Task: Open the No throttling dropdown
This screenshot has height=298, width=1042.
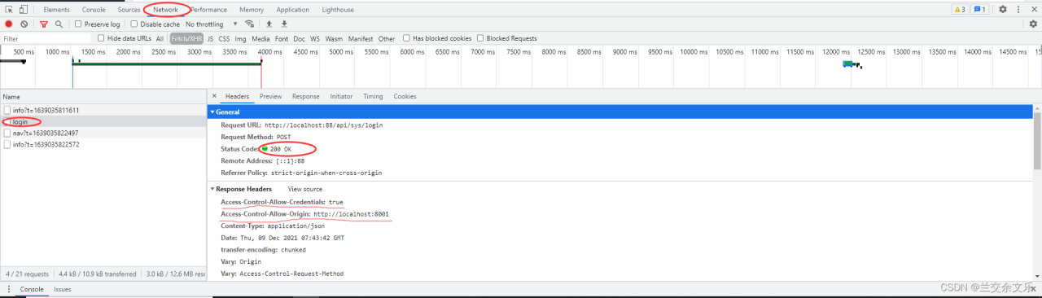Action: coord(212,24)
